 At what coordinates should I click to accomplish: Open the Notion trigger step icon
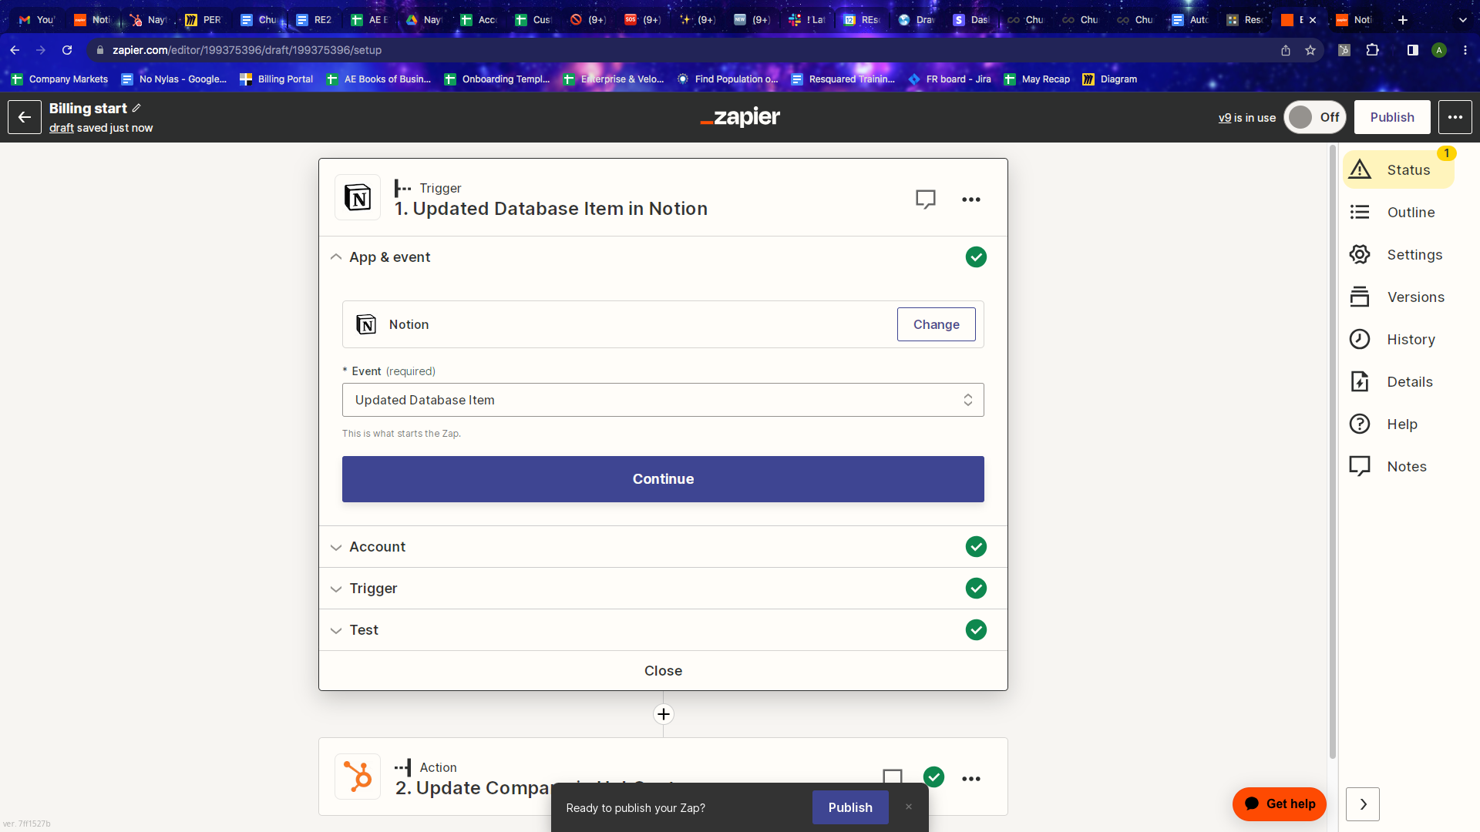(358, 198)
